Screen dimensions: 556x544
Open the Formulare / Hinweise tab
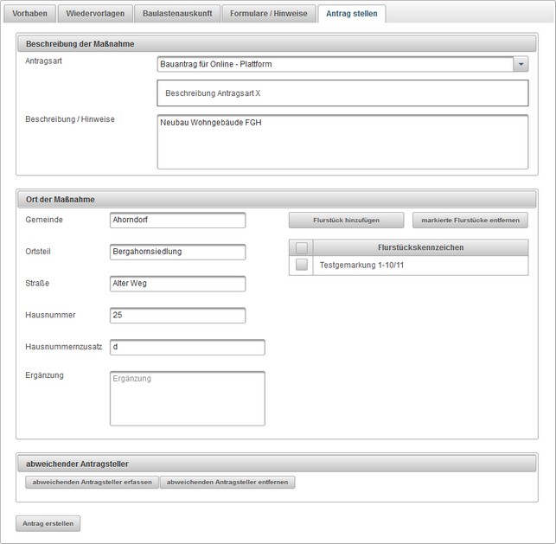(268, 14)
